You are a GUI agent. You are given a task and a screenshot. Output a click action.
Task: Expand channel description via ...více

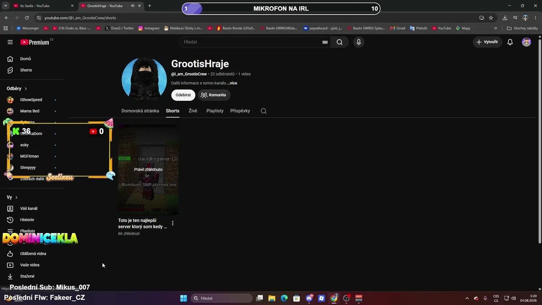point(232,83)
